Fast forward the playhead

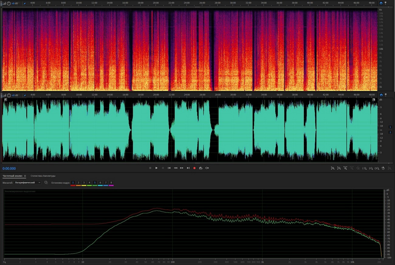pyautogui.click(x=182, y=168)
